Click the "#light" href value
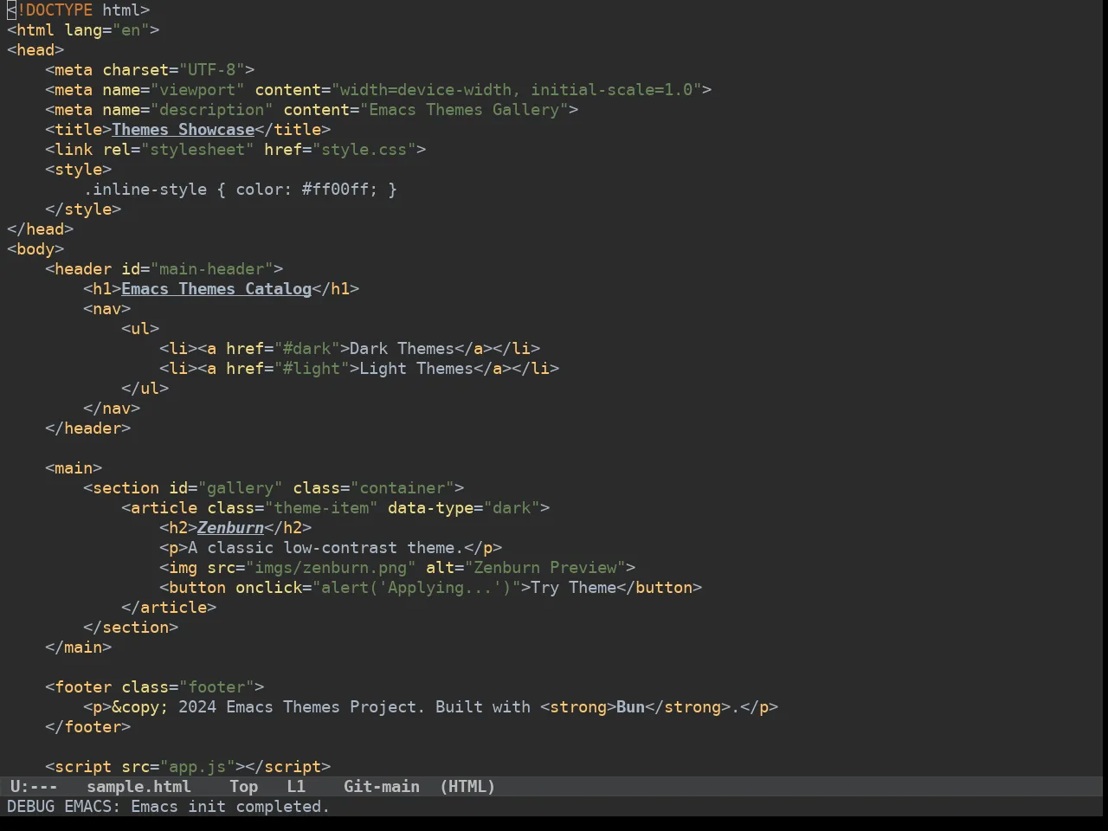 click(x=312, y=369)
